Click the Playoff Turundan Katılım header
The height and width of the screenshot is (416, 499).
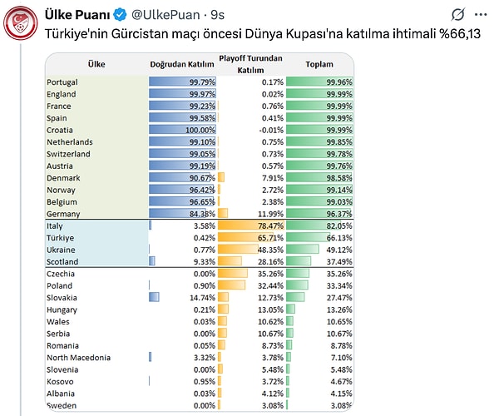coord(250,64)
